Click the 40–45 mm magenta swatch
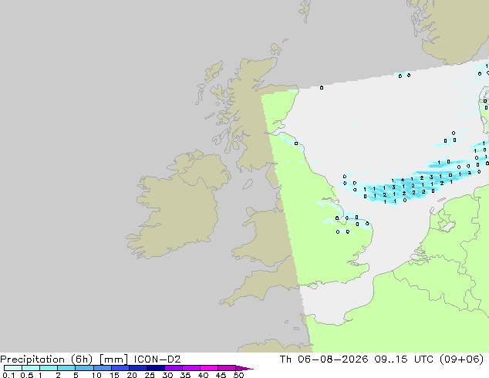Viewport: 489px width, 378px height. (209, 368)
